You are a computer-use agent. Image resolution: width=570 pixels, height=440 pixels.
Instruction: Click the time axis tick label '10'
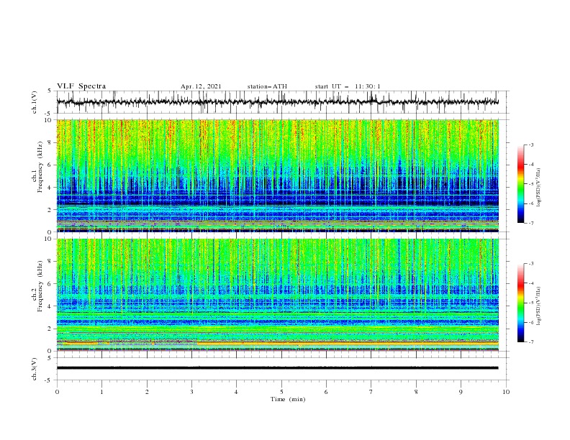pos(506,392)
